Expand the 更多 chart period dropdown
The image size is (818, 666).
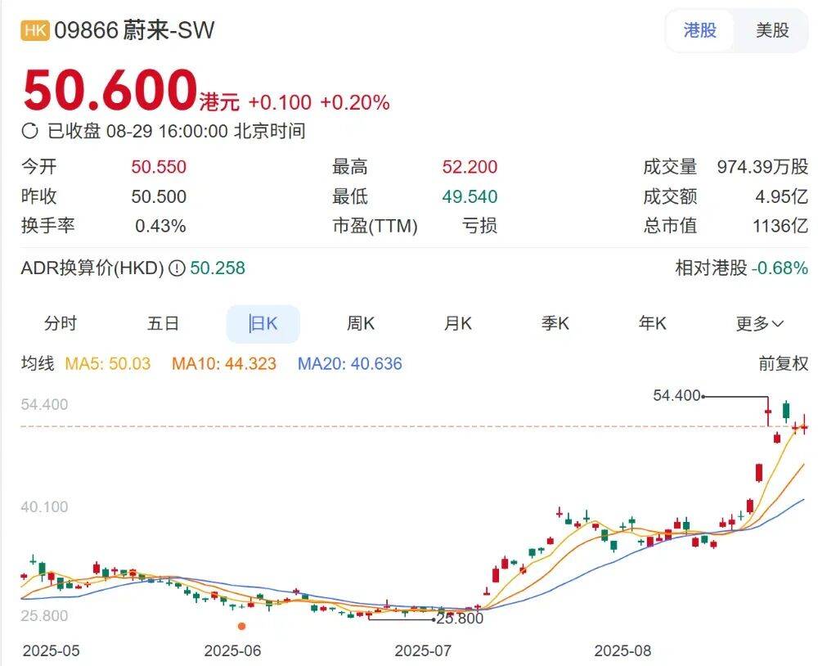pos(759,324)
